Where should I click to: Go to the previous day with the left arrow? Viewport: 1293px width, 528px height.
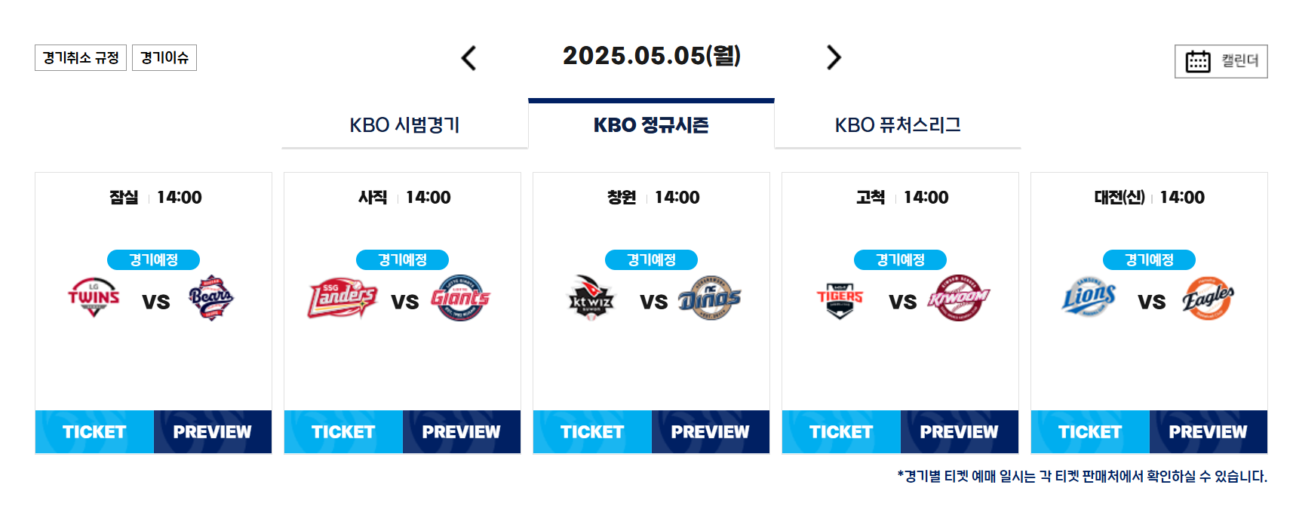click(468, 57)
